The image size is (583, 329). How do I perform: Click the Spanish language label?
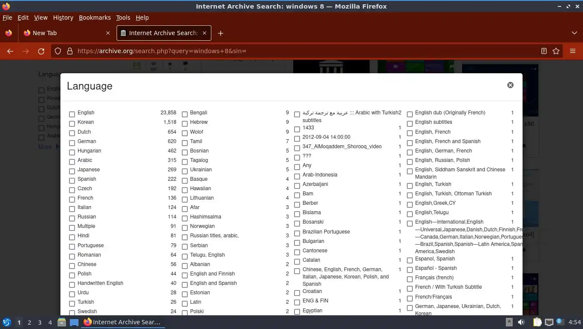coord(87,179)
